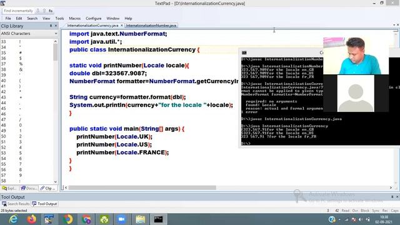The width and height of the screenshot is (400, 225).
Task: Close the Tool Output panel
Action: [x=397, y=197]
